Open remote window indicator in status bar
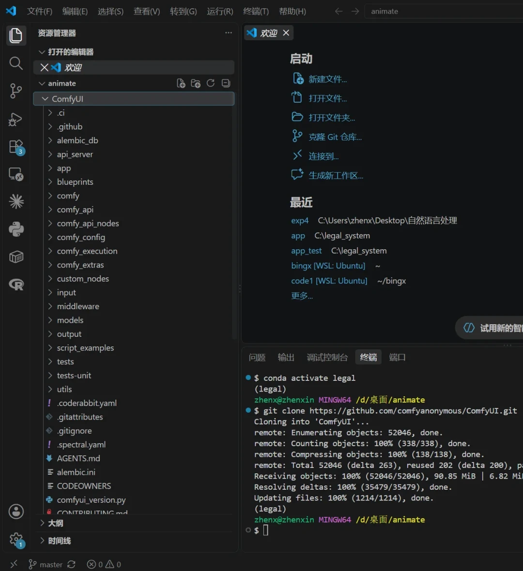Screen dimensions: 523x571 tap(14, 564)
